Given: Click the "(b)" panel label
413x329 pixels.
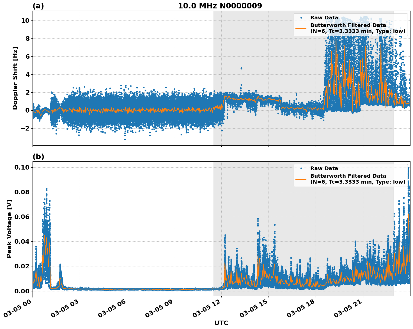Looking at the screenshot, I should [x=38, y=157].
